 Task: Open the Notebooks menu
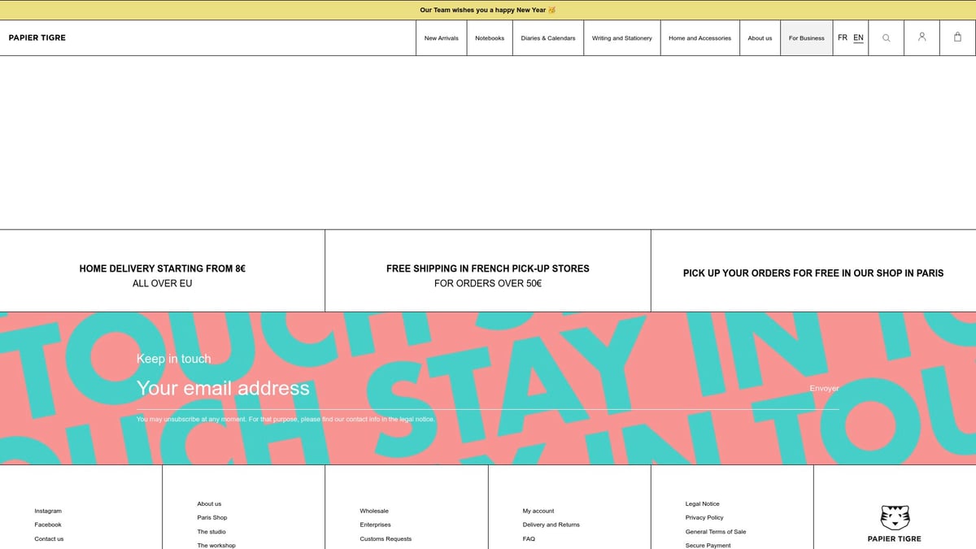490,38
